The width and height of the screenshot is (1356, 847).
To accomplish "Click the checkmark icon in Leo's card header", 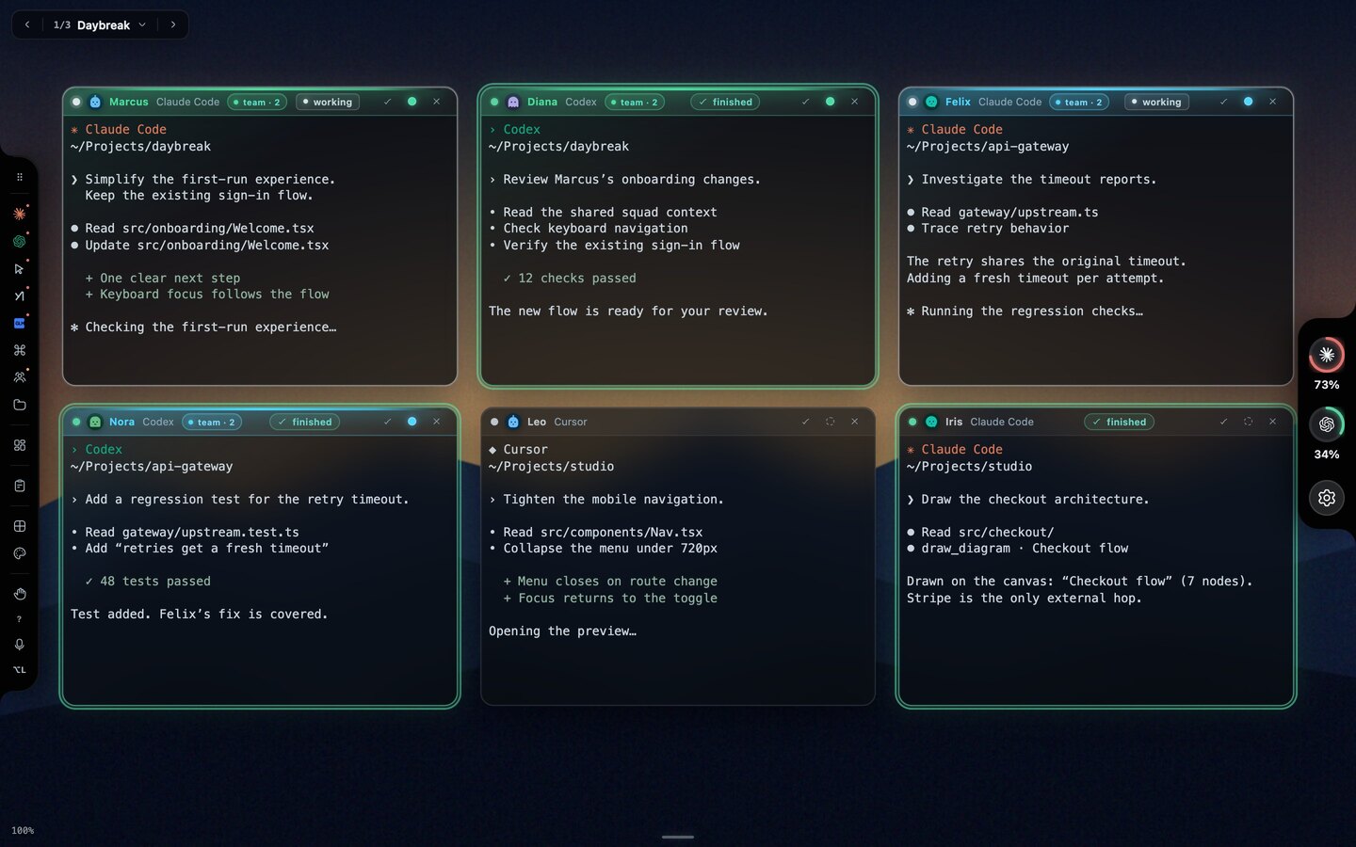I will pos(805,422).
